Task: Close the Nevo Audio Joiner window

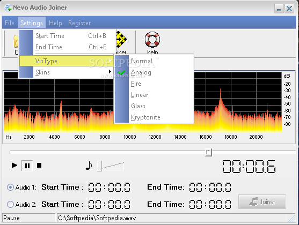Action: pos(289,9)
